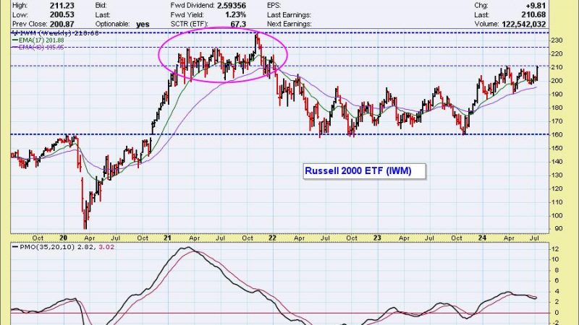Click the EMA(17) 201.88 legend entry
Image resolution: width=579 pixels, height=325 pixels.
(38, 40)
